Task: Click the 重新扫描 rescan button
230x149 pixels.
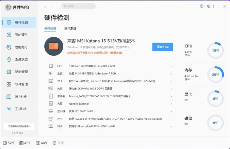Action: click(162, 47)
